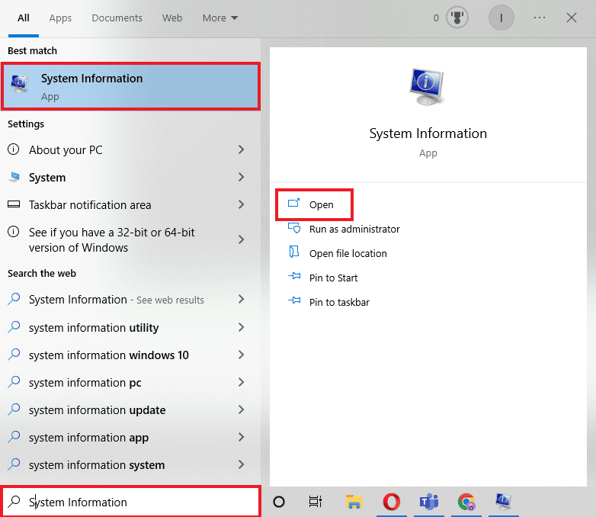Expand system information utility suggestion arrow
Screen dimensions: 596x517
pyautogui.click(x=241, y=328)
